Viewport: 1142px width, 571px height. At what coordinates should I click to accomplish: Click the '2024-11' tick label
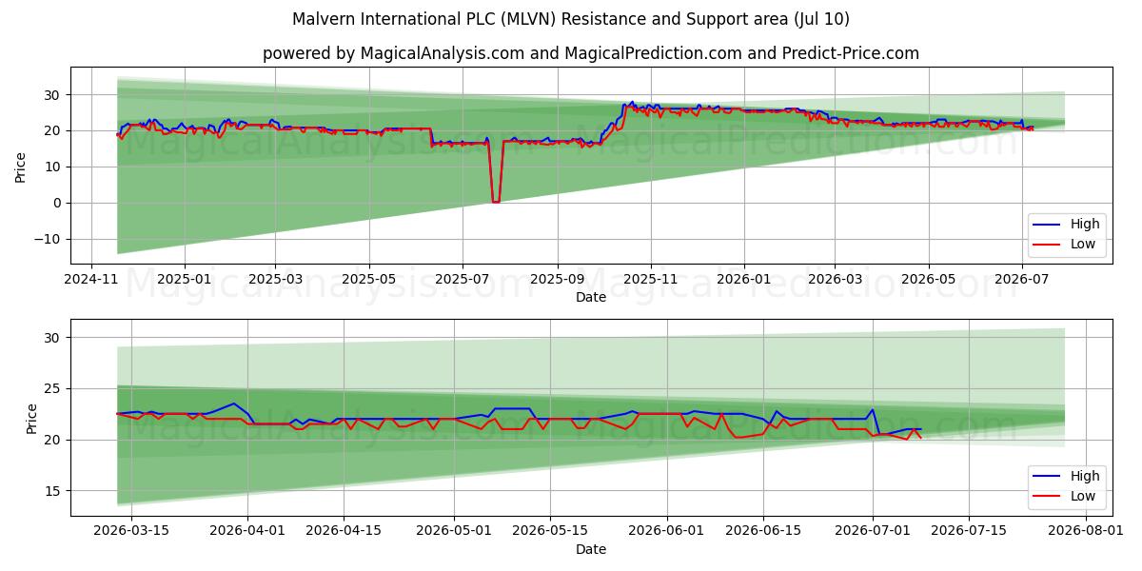click(91, 279)
